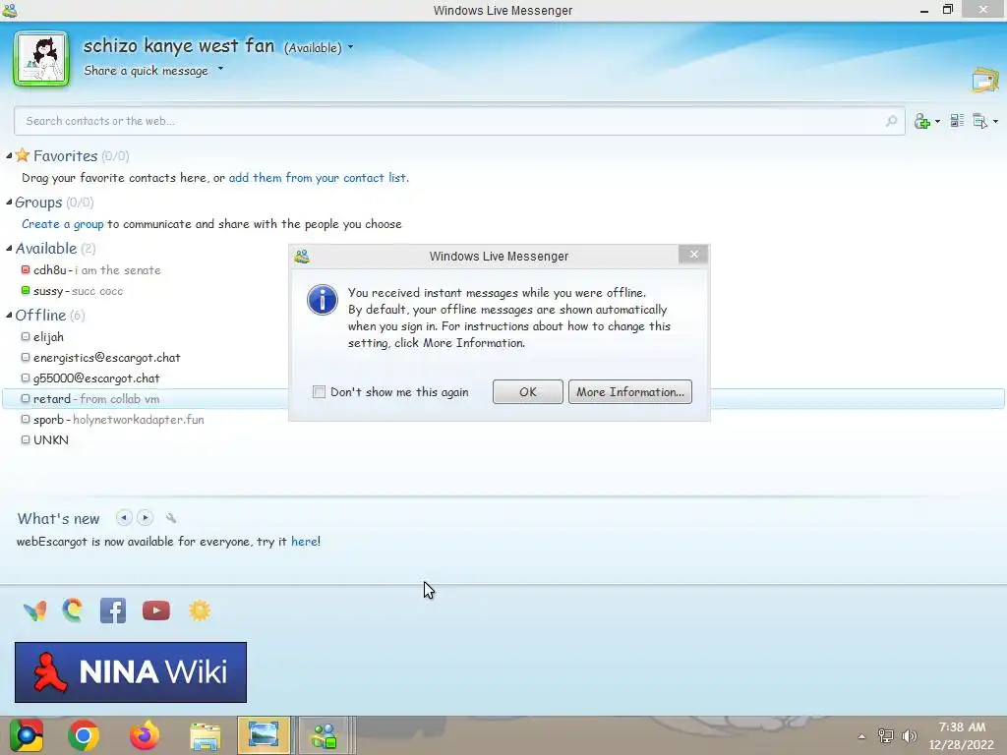Click the Search contacts or the web field
The width and height of the screenshot is (1007, 755).
pyautogui.click(x=459, y=121)
